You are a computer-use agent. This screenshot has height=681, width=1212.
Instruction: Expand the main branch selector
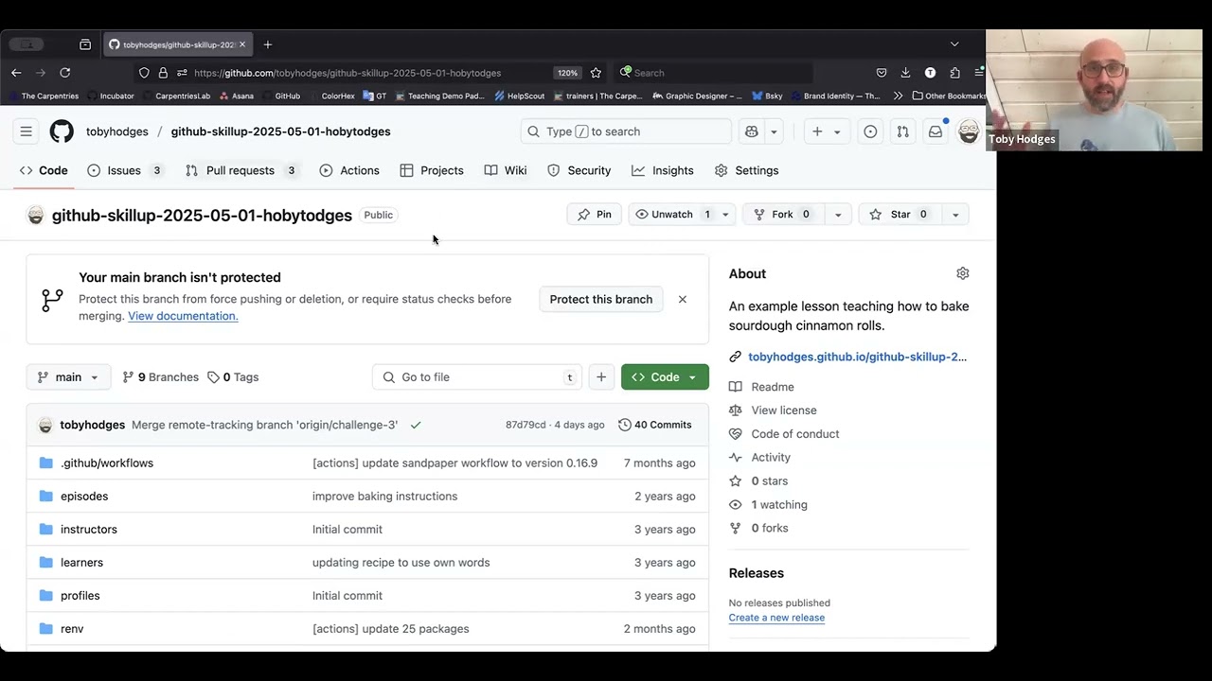[68, 377]
